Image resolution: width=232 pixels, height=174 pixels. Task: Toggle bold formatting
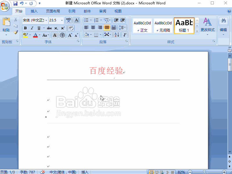[x=25, y=28]
